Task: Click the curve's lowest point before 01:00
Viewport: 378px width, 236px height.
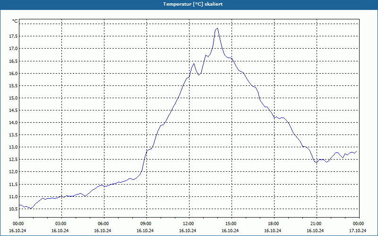Action: tap(31, 208)
